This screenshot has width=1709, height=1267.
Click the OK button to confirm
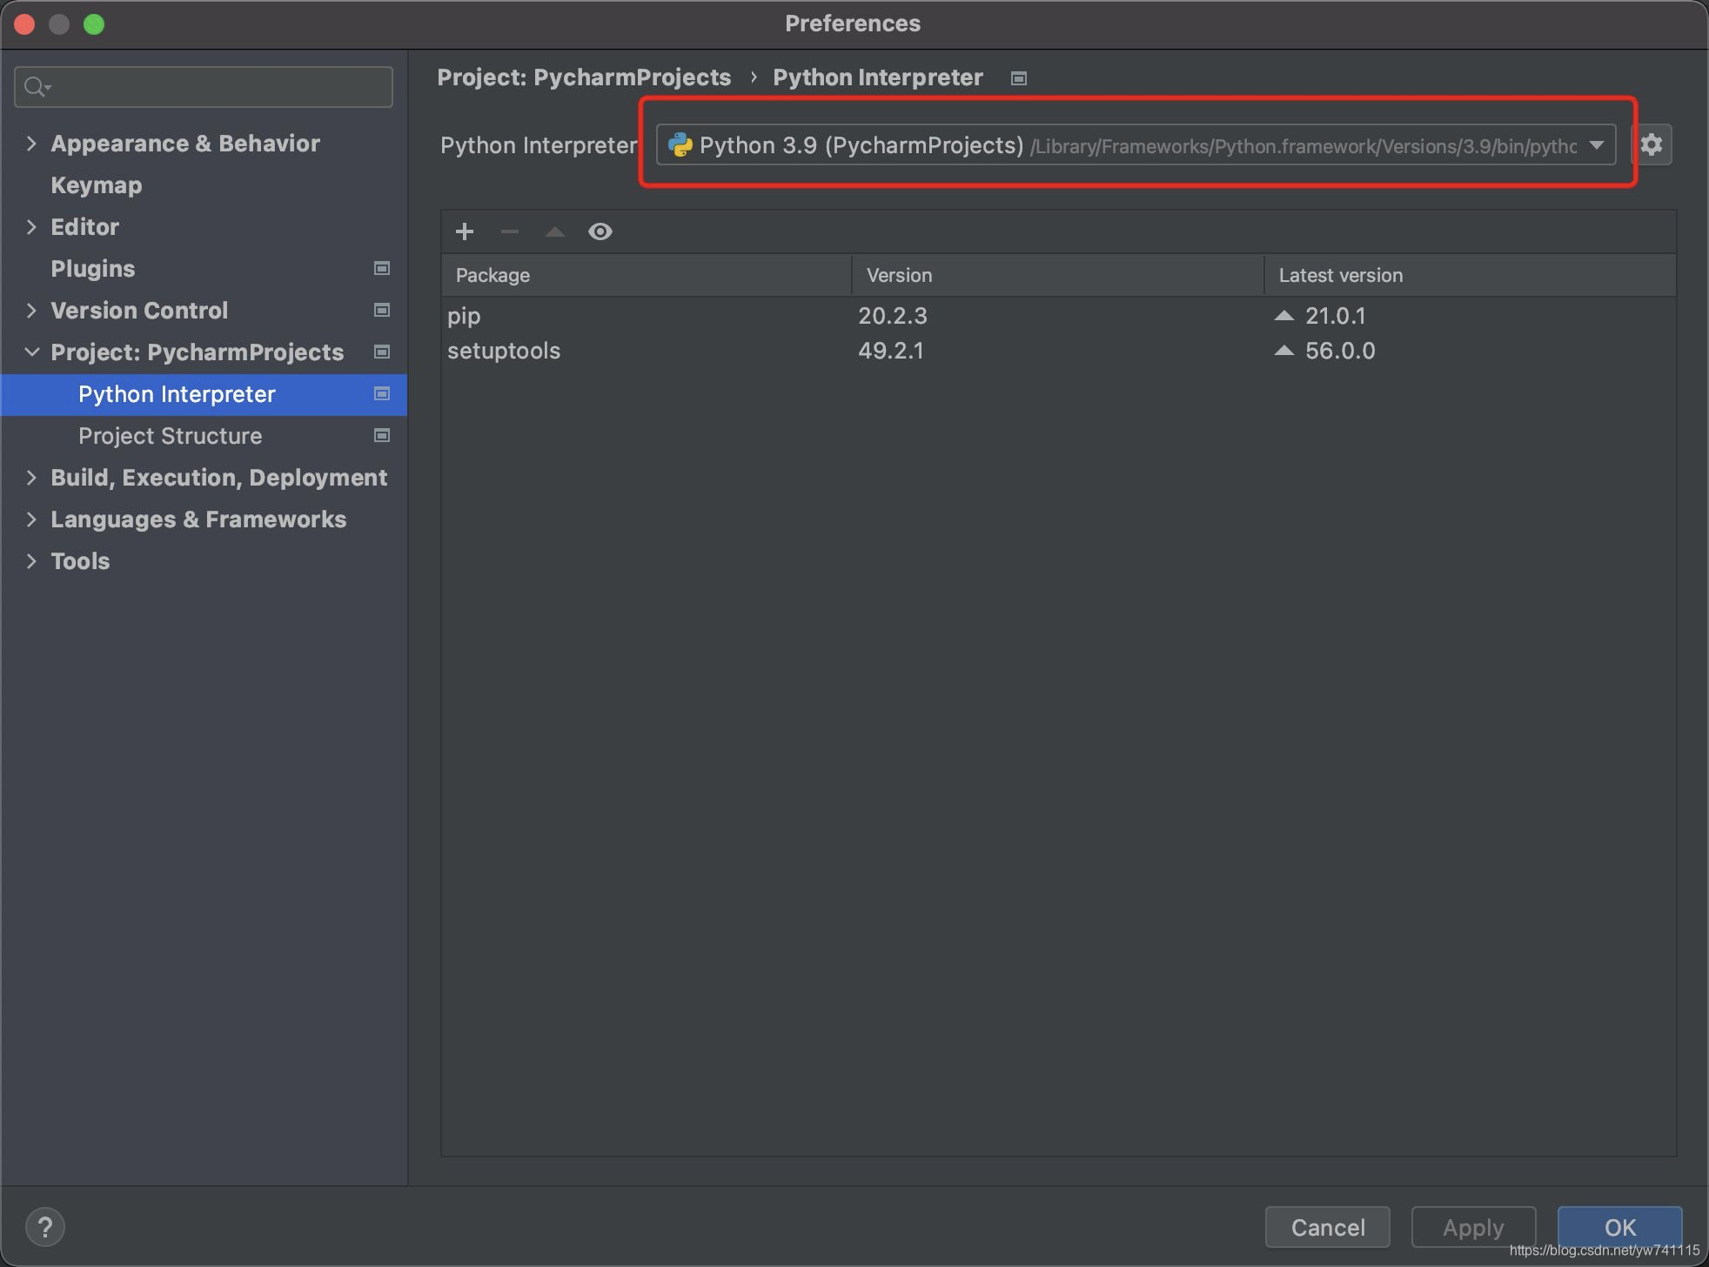pyautogui.click(x=1619, y=1227)
